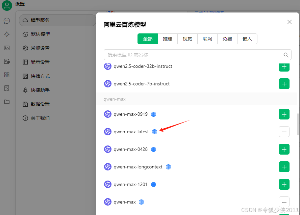Click the Qwen logo of qwen-max-longcontext

[108, 167]
